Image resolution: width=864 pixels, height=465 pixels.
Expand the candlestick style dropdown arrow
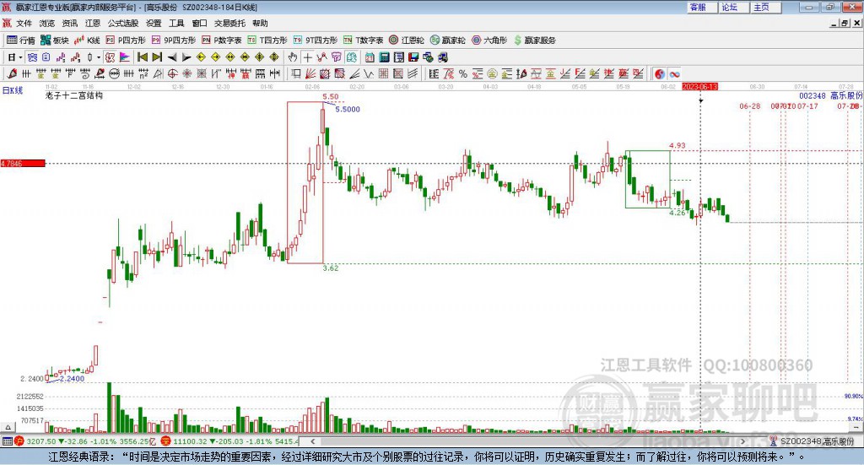coord(98,57)
